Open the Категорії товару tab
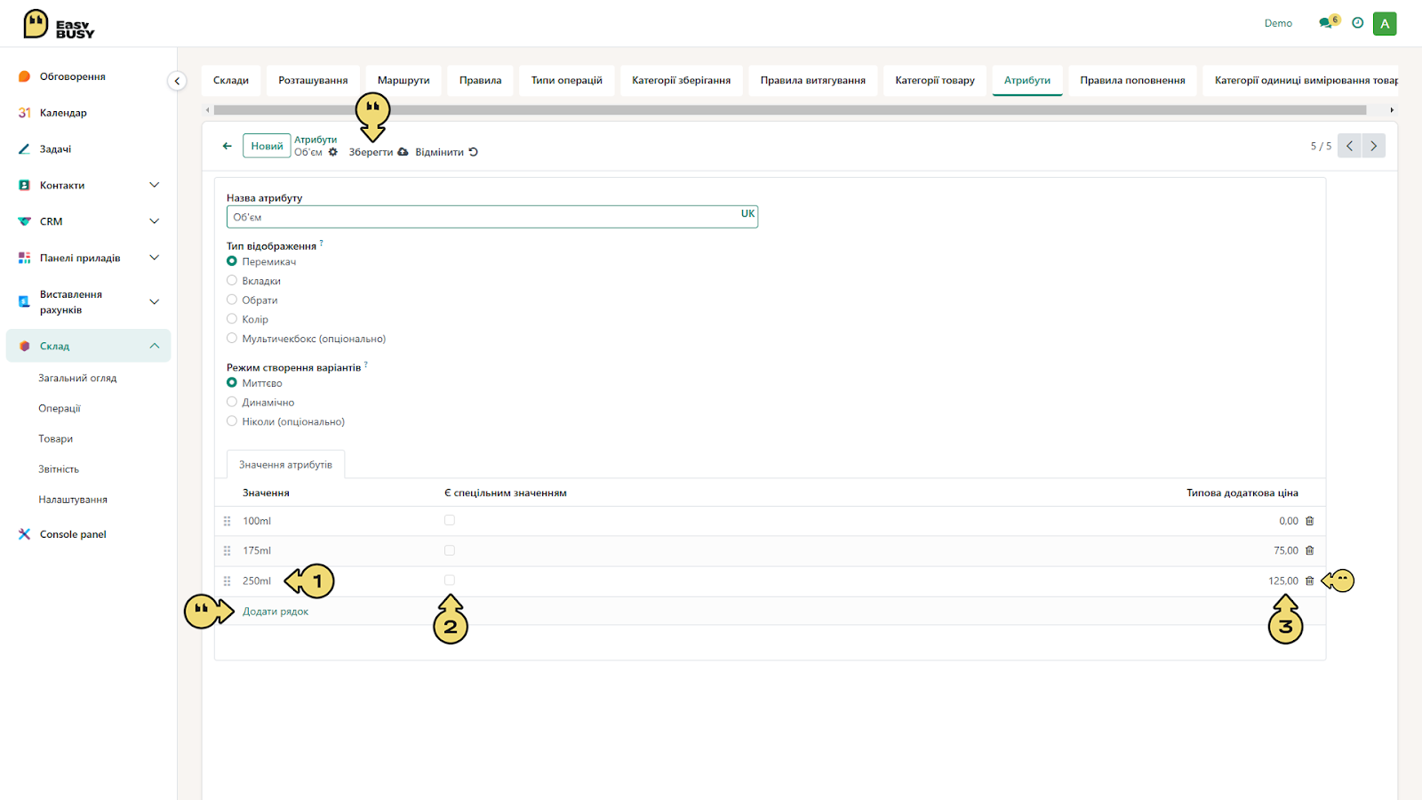This screenshot has height=800, width=1422. [935, 80]
